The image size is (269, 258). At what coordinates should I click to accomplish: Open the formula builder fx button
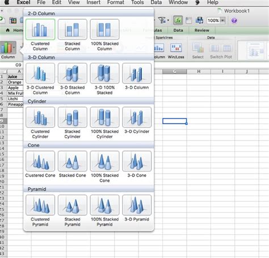(178, 20)
